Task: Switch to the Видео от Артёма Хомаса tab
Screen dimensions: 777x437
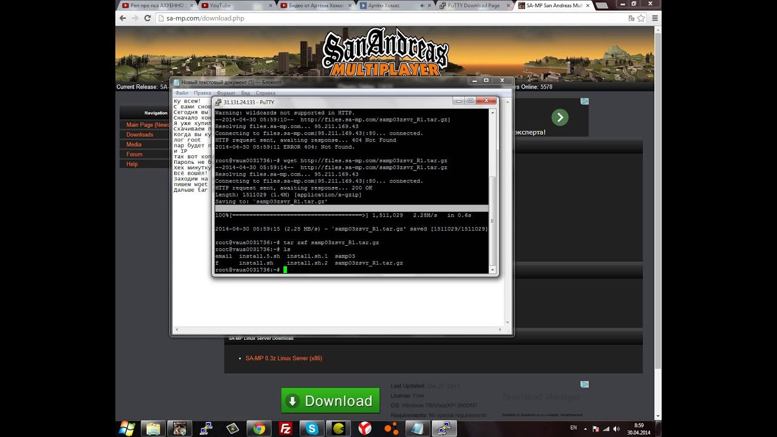Action: pyautogui.click(x=315, y=5)
